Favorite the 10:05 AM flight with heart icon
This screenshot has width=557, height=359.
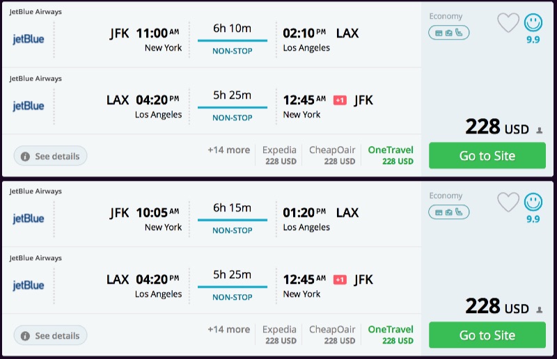pyautogui.click(x=508, y=202)
